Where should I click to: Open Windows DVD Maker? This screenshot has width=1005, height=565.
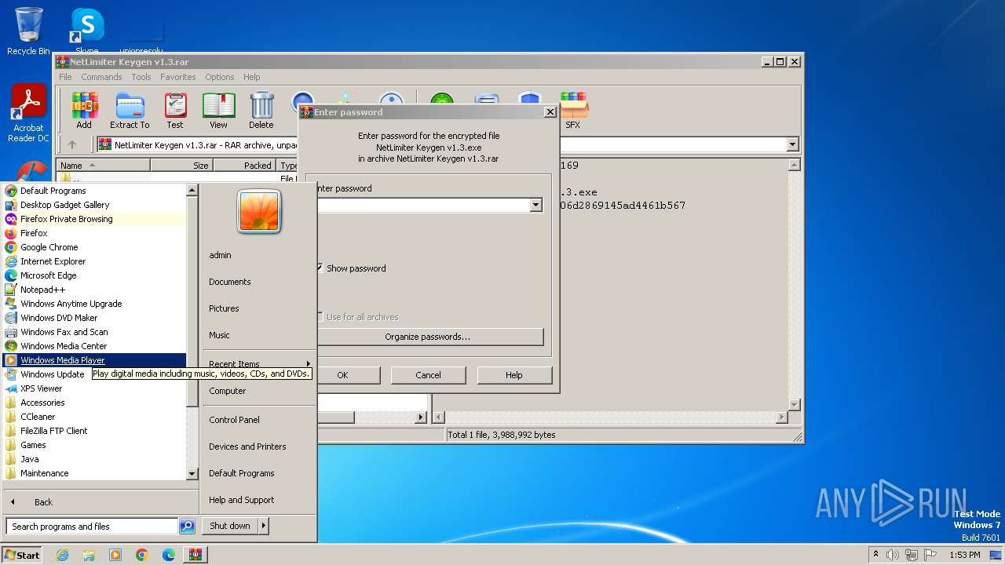pos(94,318)
